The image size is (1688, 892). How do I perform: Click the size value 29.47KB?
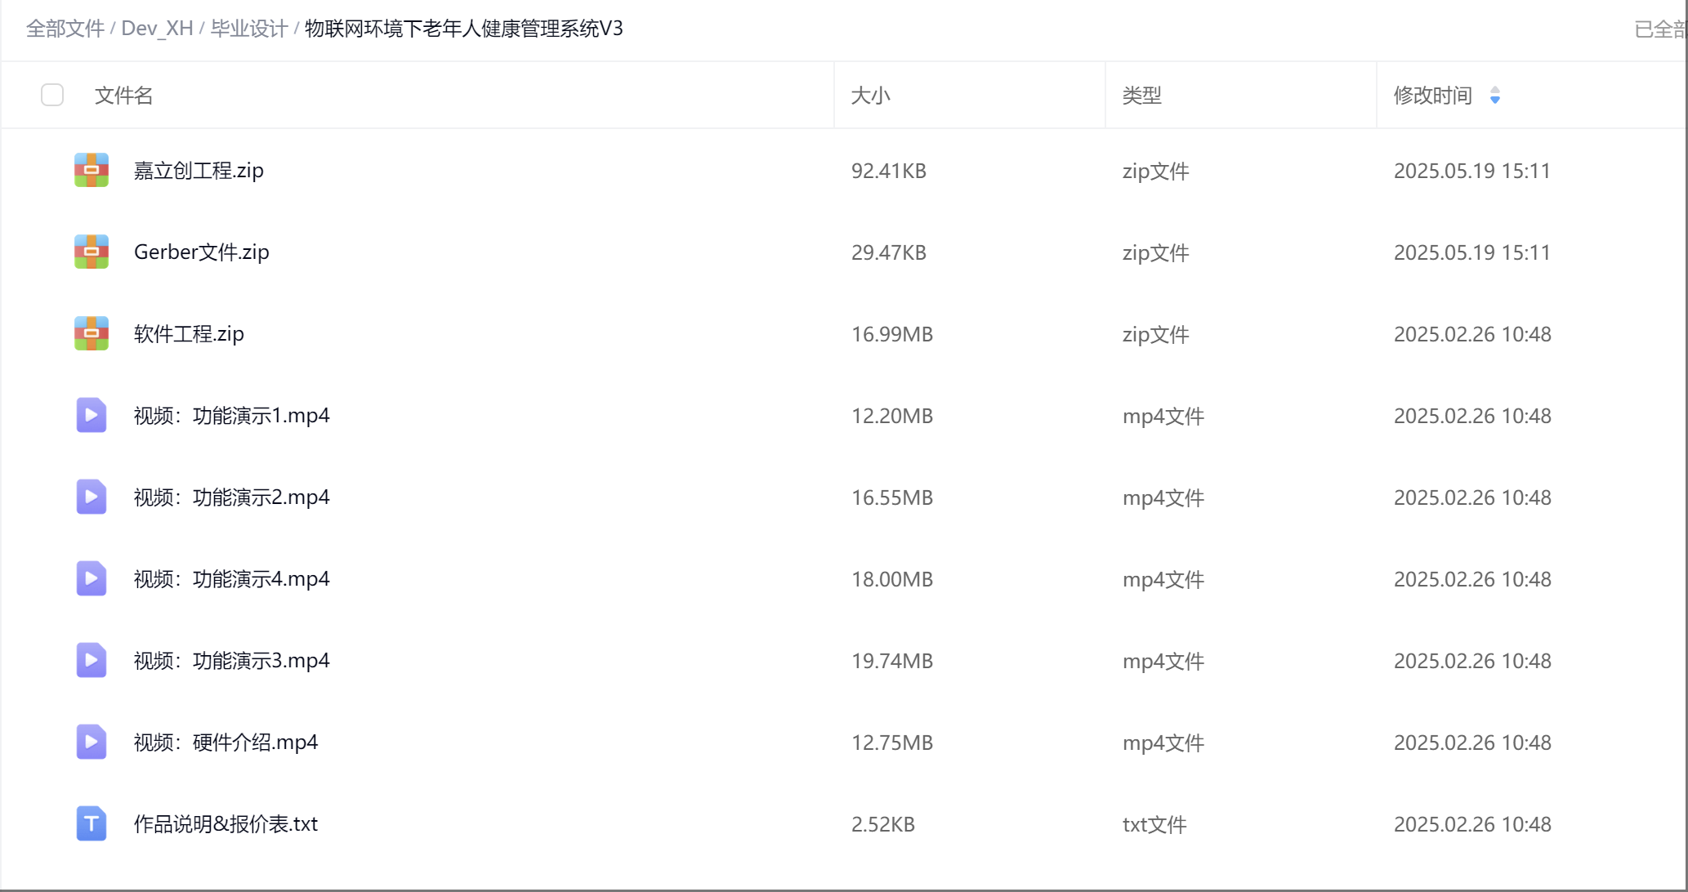[889, 252]
